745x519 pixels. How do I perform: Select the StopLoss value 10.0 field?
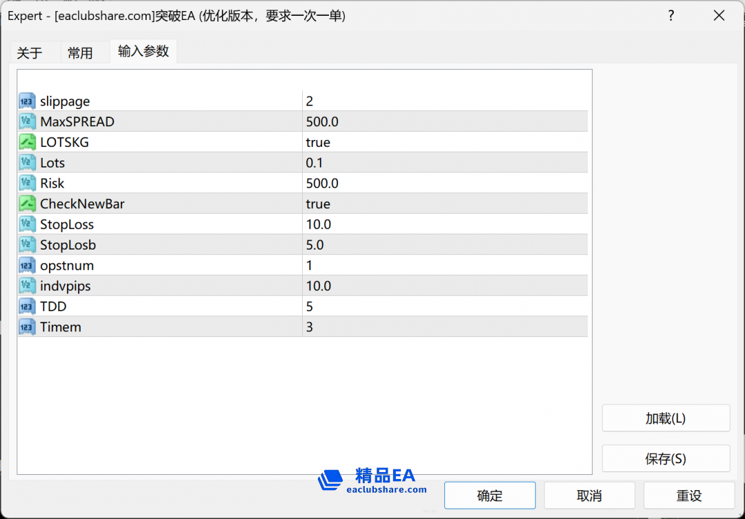coord(445,225)
